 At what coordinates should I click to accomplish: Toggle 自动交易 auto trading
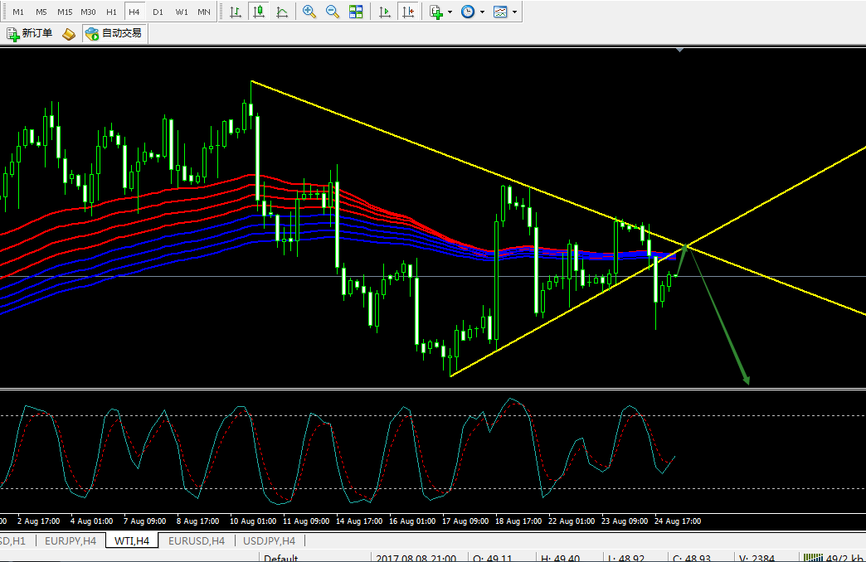(114, 34)
